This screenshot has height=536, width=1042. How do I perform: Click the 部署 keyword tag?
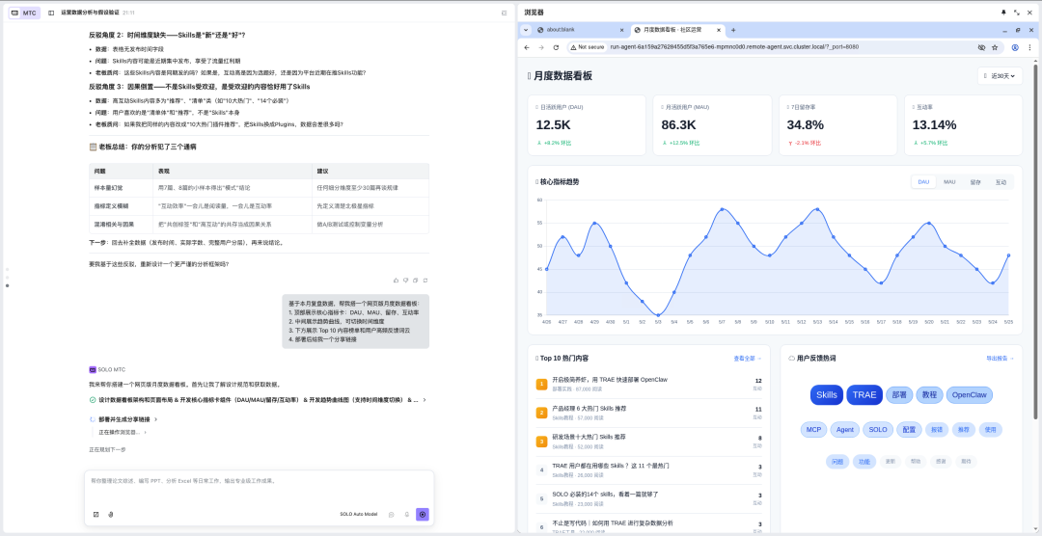click(899, 394)
